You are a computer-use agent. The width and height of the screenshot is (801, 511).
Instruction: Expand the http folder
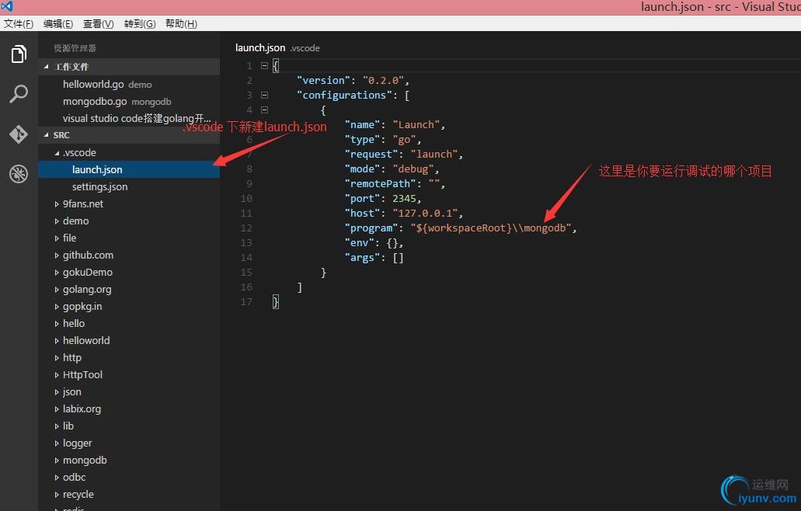pyautogui.click(x=57, y=358)
